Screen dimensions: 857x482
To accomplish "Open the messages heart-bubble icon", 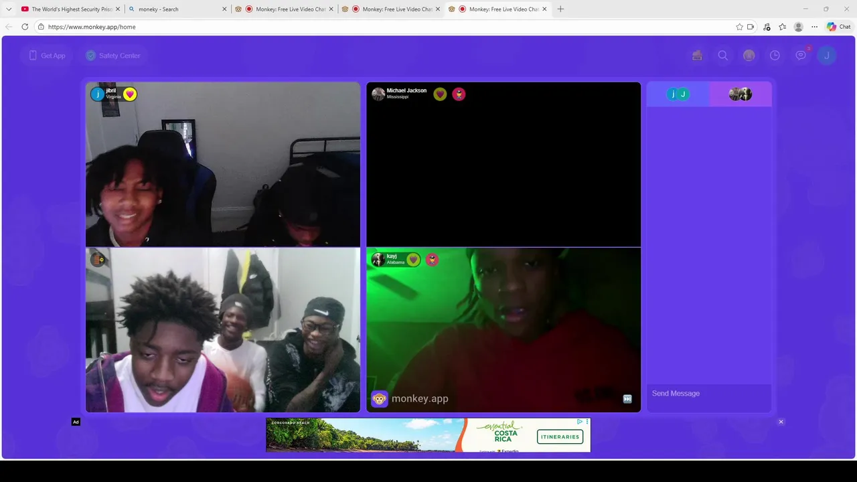I will (x=801, y=56).
